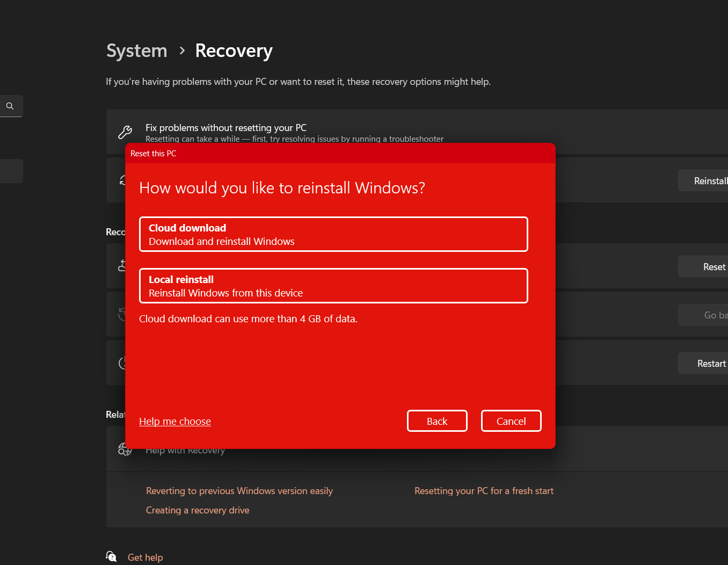This screenshot has height=565, width=728.
Task: Select the Recovery breadcrumb heading
Action: (x=234, y=50)
